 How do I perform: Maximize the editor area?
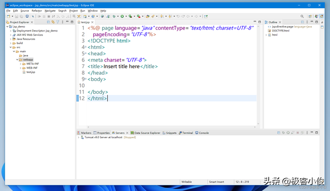[259, 22]
